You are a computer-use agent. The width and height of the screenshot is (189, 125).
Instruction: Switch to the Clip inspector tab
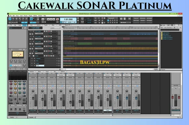15,25
